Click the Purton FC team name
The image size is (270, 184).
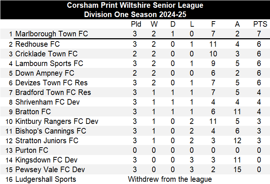32,150
